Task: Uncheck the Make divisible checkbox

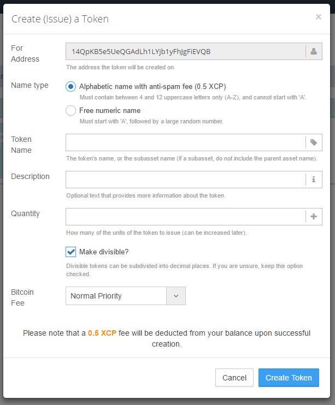Action: (70, 252)
